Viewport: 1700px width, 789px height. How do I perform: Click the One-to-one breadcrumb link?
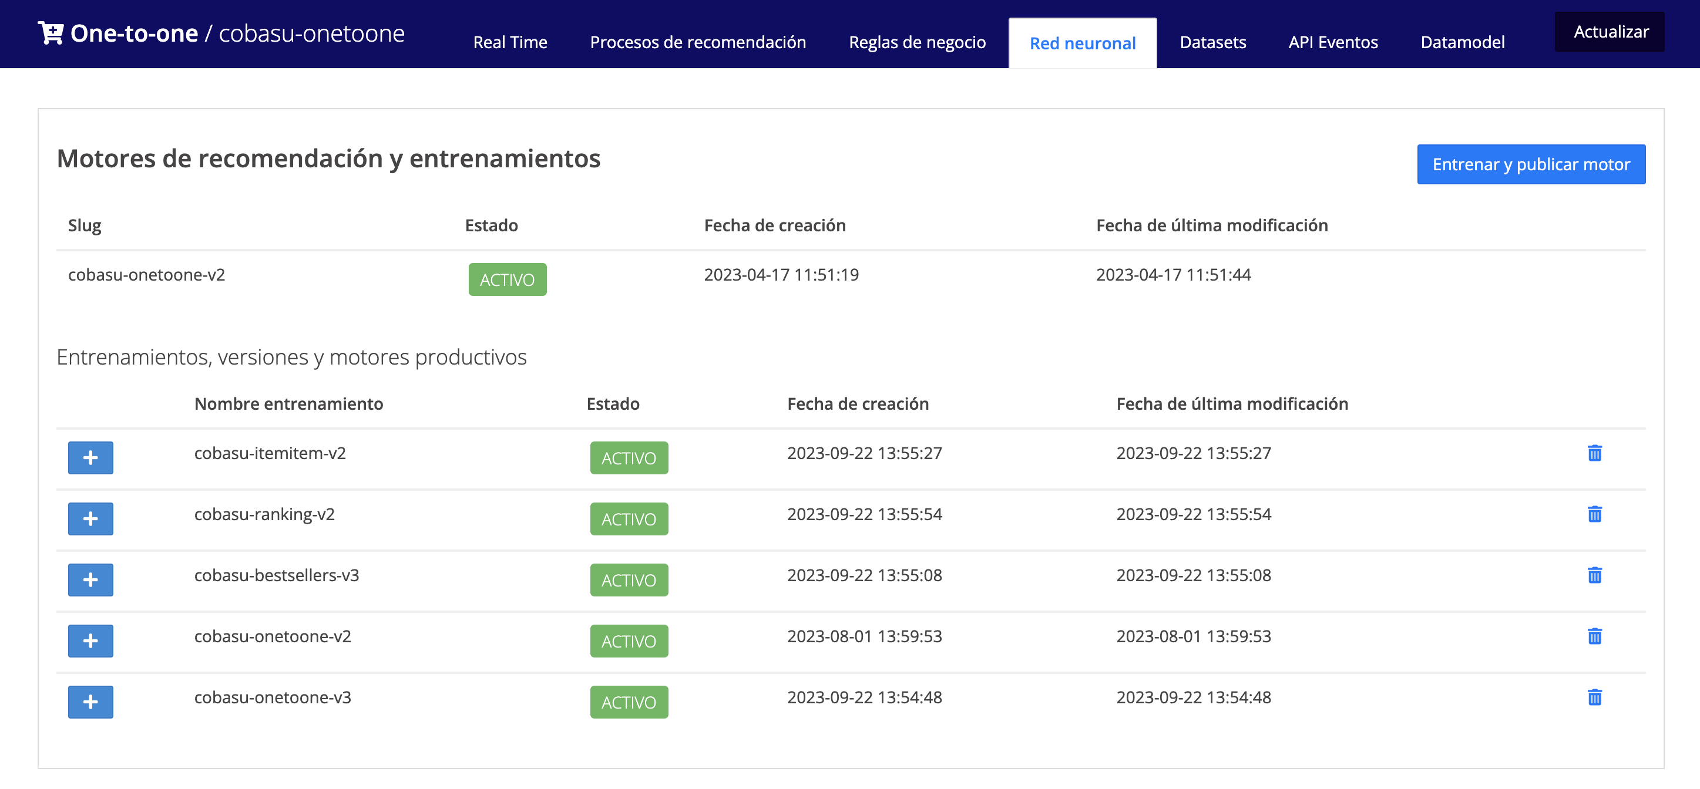pyautogui.click(x=134, y=33)
